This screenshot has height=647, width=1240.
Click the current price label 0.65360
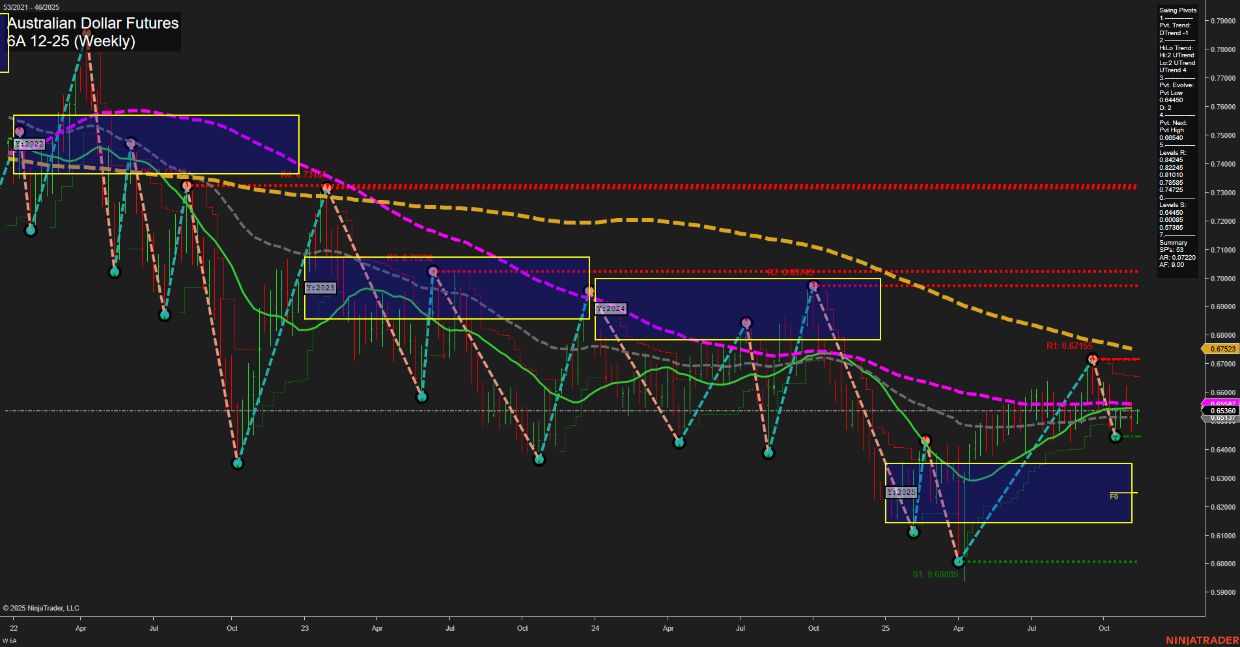coord(1222,411)
